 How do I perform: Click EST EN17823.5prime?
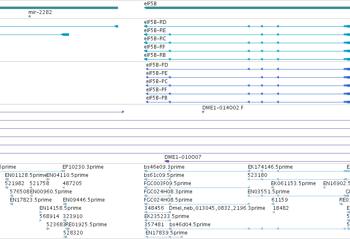[31, 200]
